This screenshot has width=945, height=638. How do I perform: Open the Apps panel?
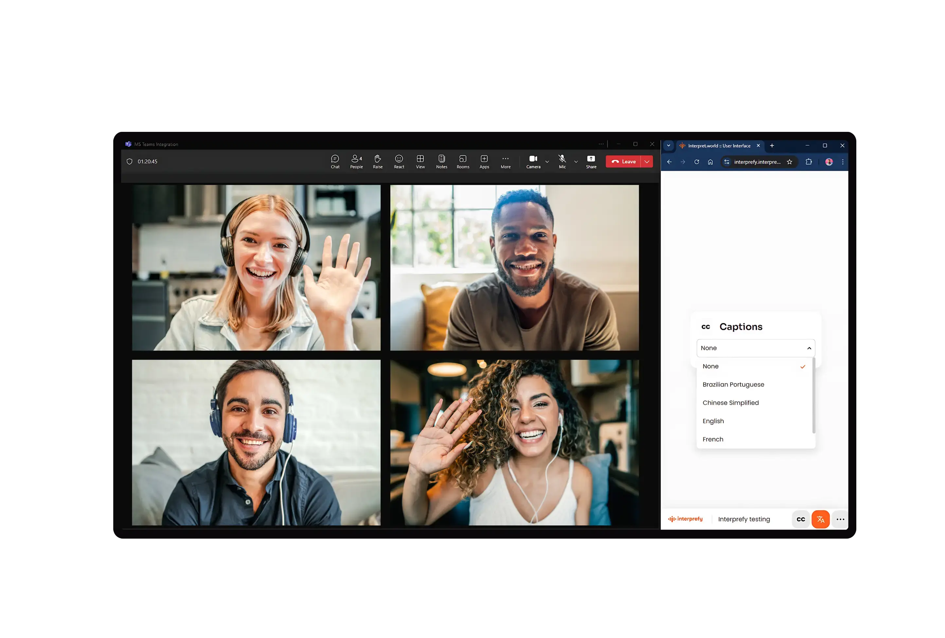coord(484,161)
